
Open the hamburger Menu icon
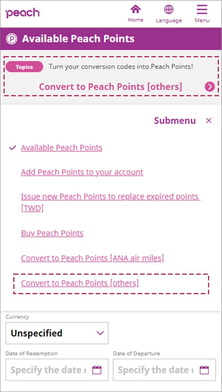[x=202, y=9]
